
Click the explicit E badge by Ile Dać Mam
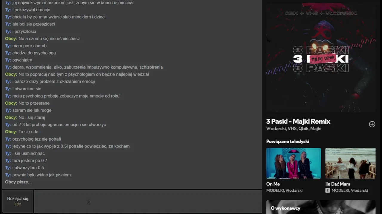[328, 190]
